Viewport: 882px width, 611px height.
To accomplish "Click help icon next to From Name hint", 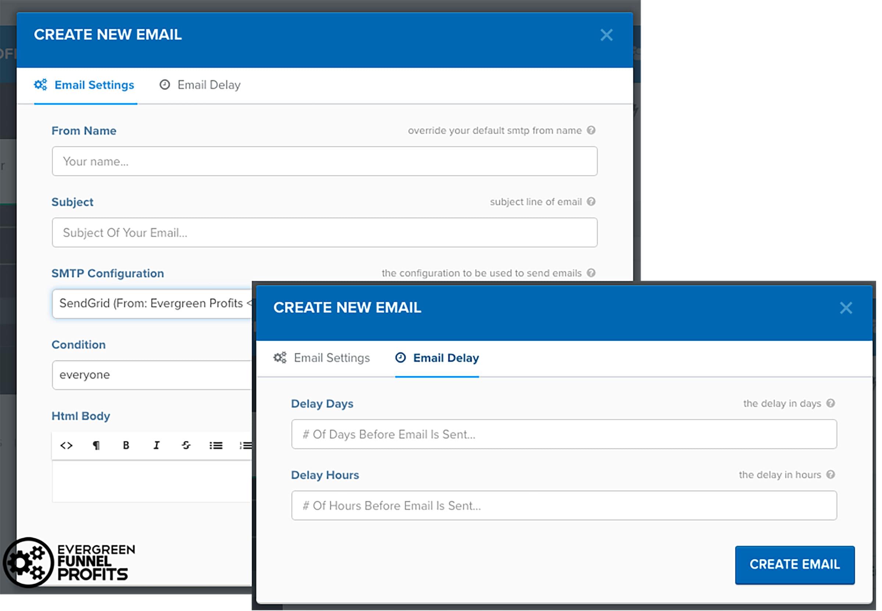I will click(591, 131).
